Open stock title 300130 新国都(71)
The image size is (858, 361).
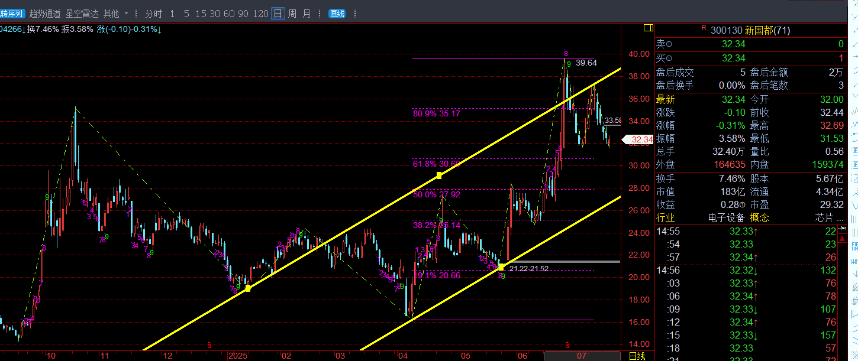[x=750, y=30]
